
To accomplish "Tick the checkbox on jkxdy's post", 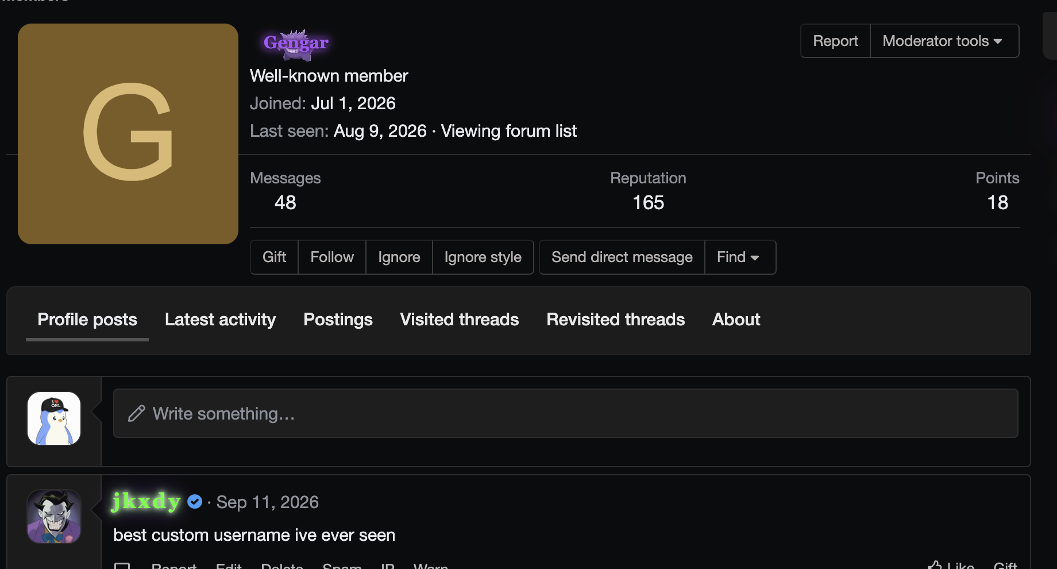I will coord(122,566).
